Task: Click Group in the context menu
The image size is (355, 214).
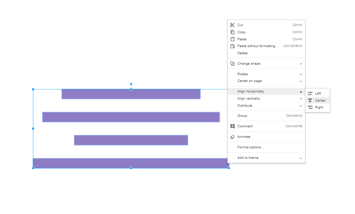Action: click(242, 116)
